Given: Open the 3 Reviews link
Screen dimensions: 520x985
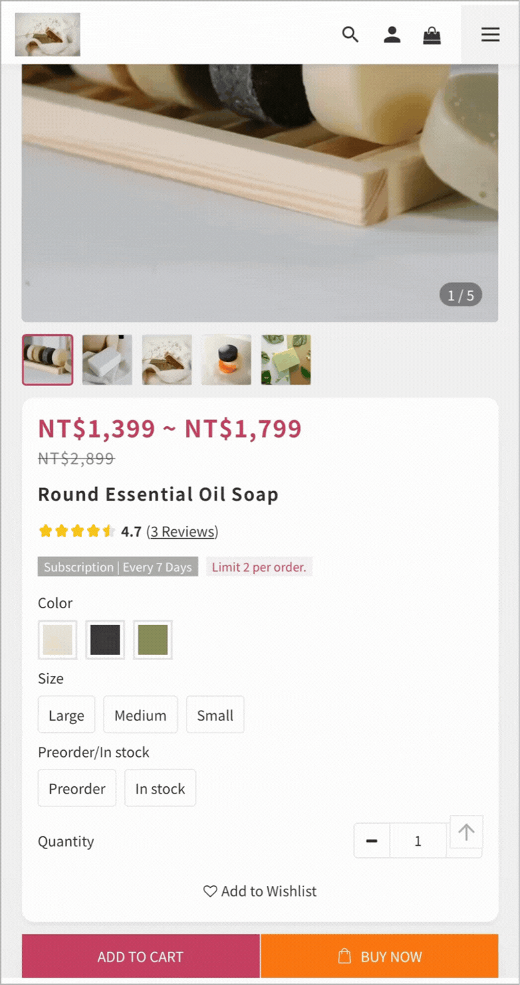Looking at the screenshot, I should pyautogui.click(x=182, y=531).
